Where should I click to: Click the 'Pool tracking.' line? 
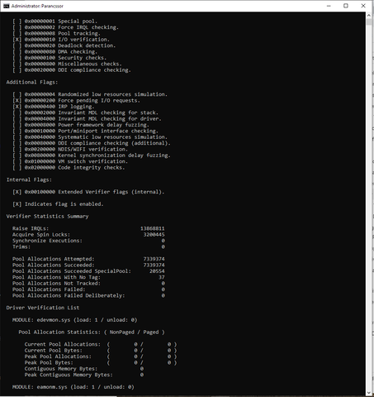tap(56, 33)
